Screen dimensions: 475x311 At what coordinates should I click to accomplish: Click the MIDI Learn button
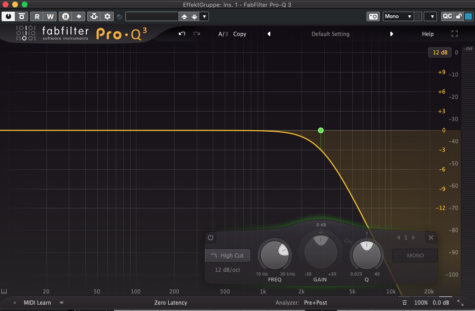[x=37, y=303]
